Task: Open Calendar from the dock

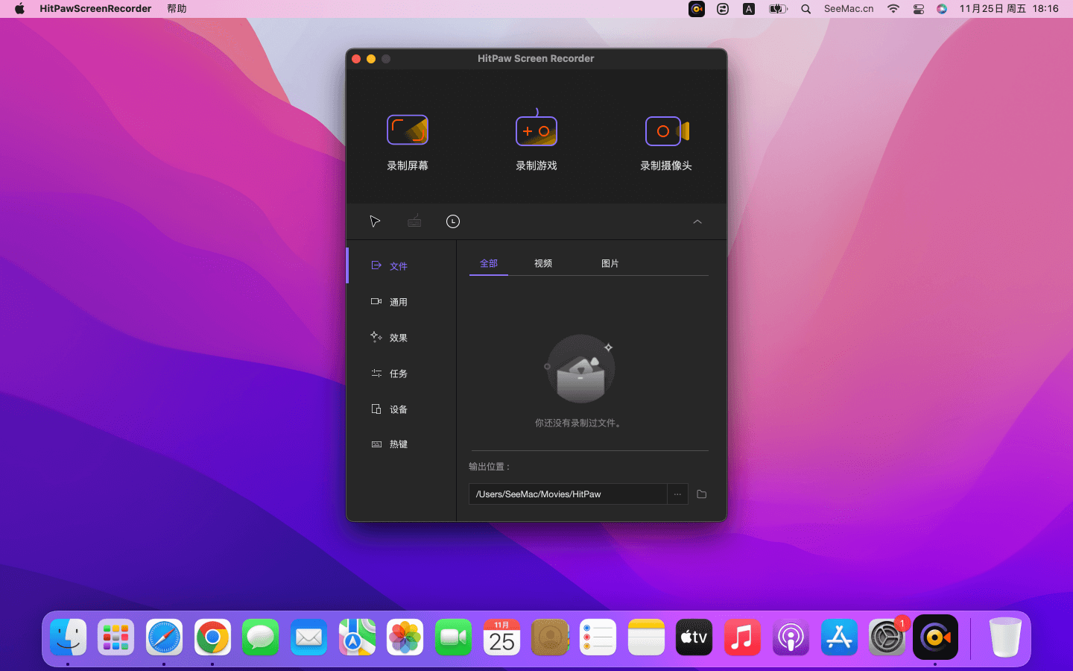Action: click(501, 637)
